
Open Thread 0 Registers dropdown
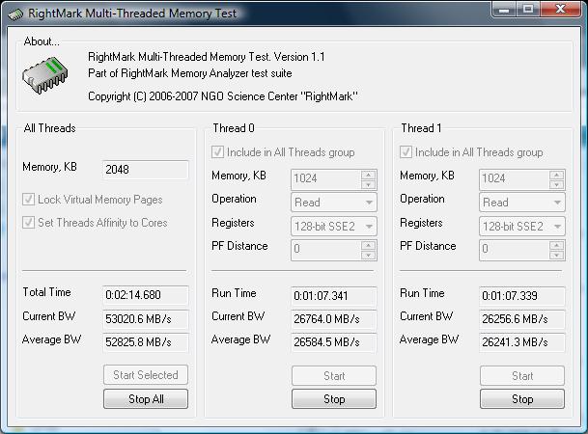(334, 227)
